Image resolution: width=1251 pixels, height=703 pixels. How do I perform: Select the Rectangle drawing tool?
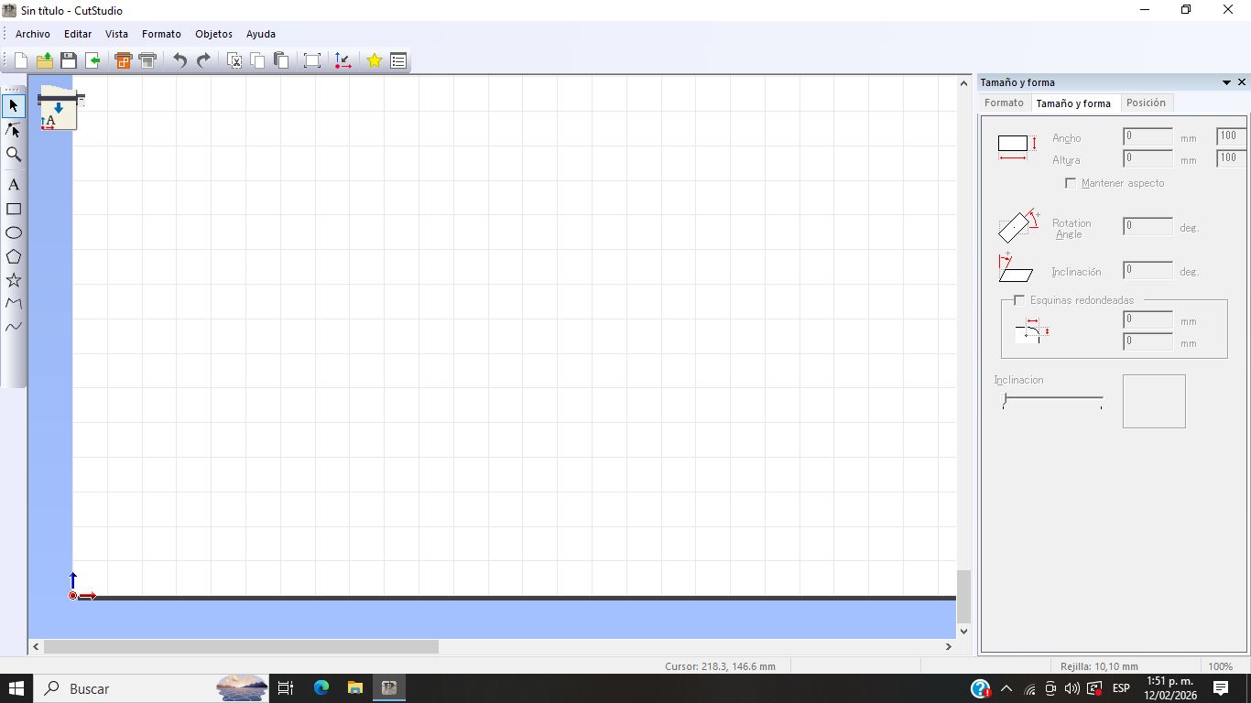[x=13, y=209]
